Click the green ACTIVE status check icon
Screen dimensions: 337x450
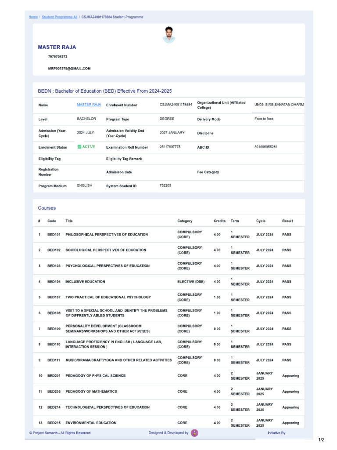79,147
